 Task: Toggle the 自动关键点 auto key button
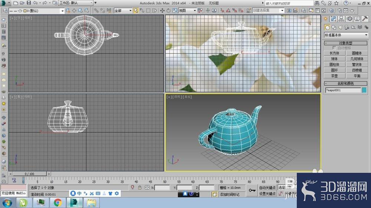tap(267, 188)
